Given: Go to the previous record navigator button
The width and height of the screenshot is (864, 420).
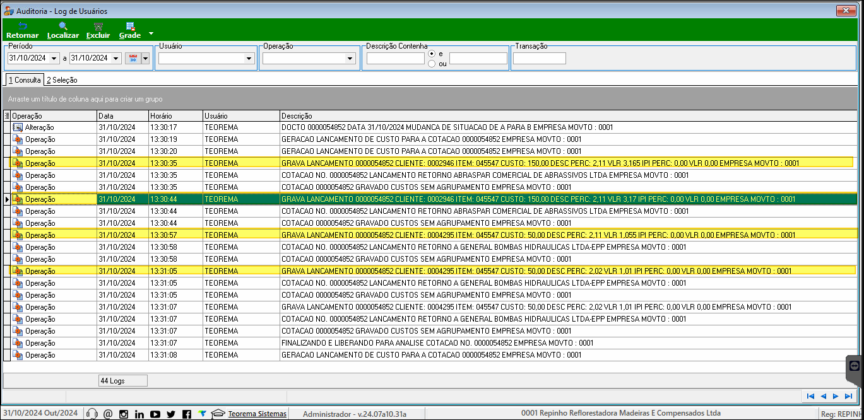Looking at the screenshot, I should (x=823, y=396).
